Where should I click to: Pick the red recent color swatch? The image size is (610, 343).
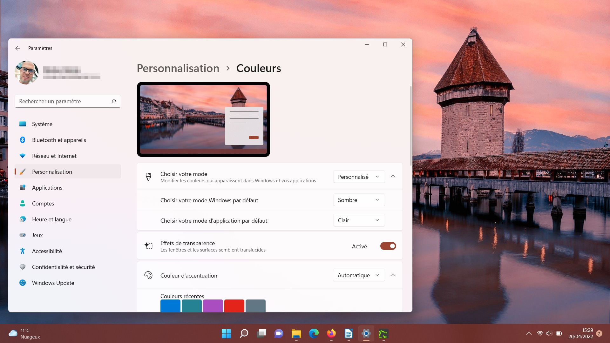(234, 306)
